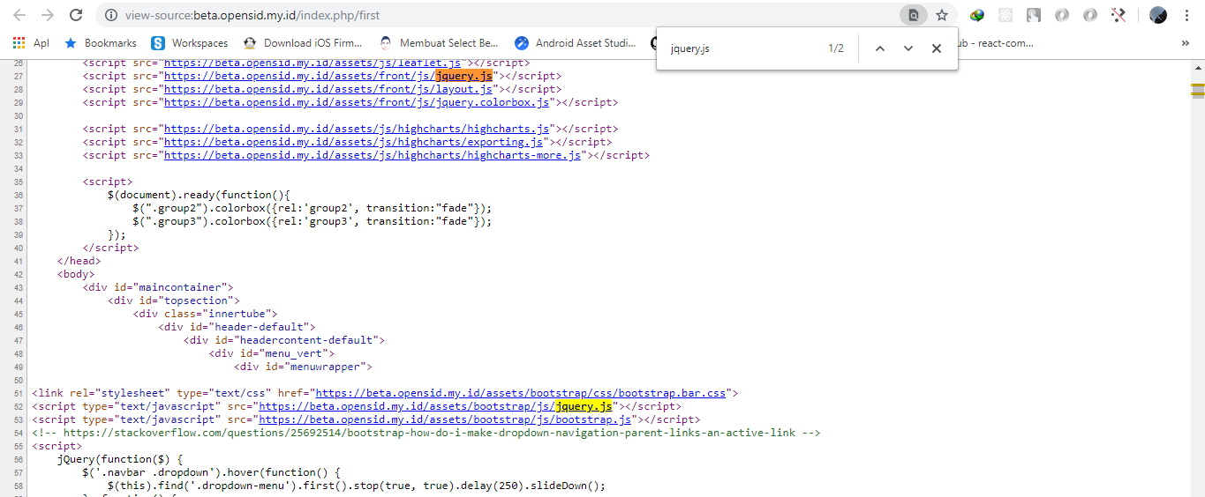Image resolution: width=1205 pixels, height=497 pixels.
Task: Click the closing </head> tag
Action: pos(79,261)
